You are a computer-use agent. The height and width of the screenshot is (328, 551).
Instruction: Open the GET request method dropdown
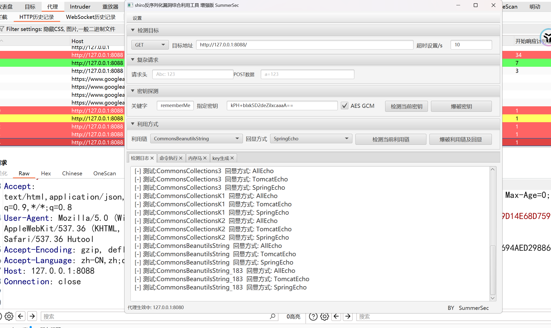click(150, 45)
